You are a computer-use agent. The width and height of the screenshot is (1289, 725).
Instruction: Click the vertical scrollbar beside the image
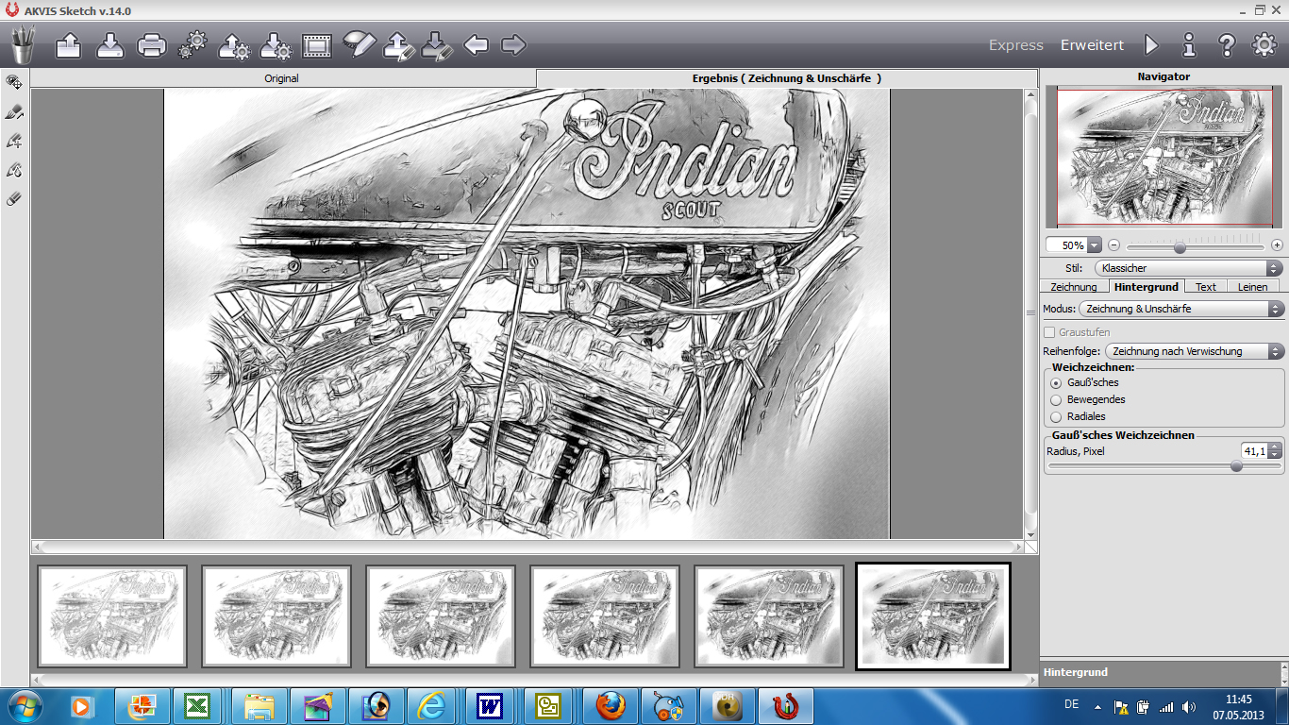tap(1030, 314)
